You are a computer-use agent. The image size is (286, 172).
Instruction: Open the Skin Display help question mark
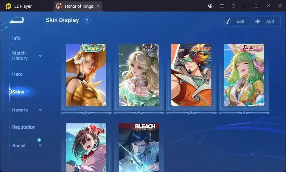coord(87,21)
